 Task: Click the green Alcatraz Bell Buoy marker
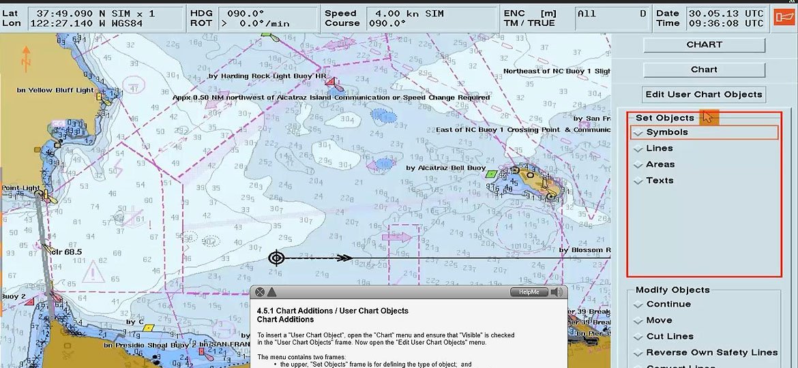[490, 174]
